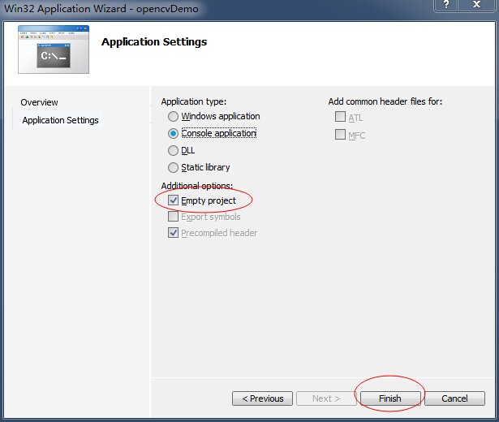
Task: Choose the DLL application type
Action: [x=173, y=150]
